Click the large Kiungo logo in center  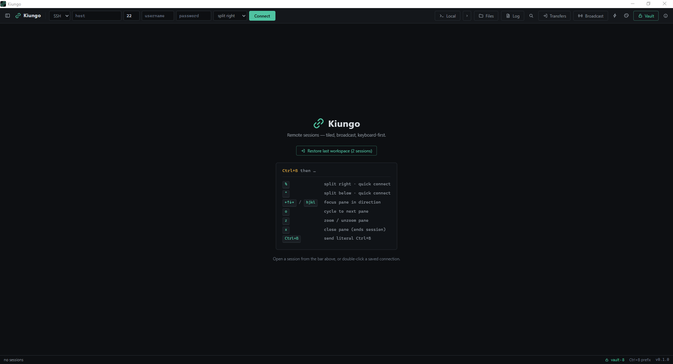[319, 123]
